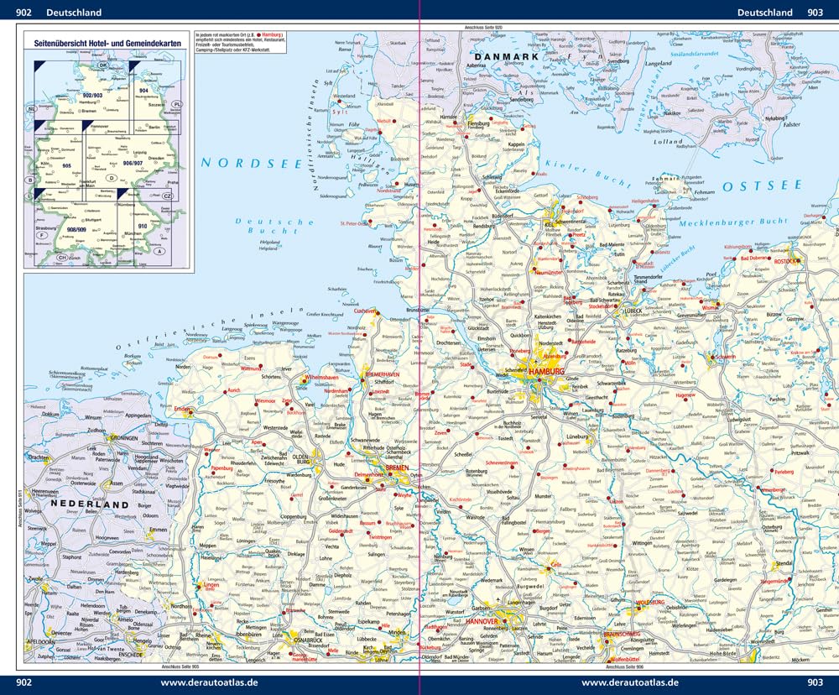Click the left www.derautoatlas.de footer link
This screenshot has height=695, width=839.
click(210, 682)
